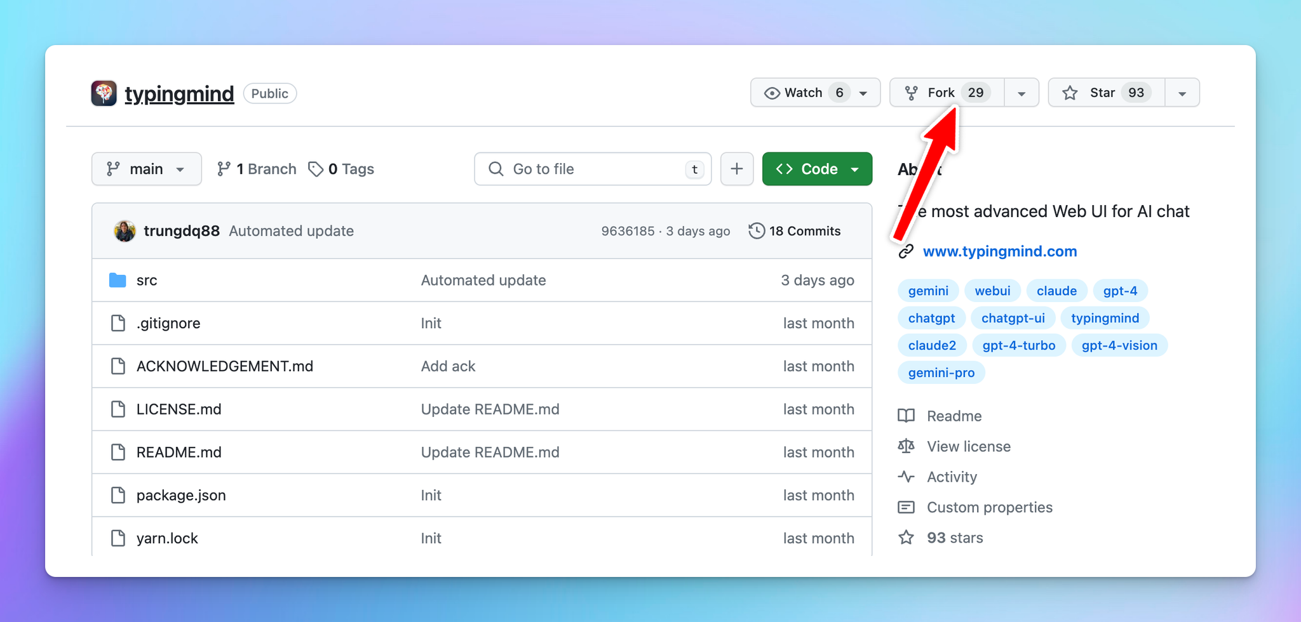This screenshot has height=622, width=1301.
Task: Select the gemini-pro topic tag
Action: (941, 373)
